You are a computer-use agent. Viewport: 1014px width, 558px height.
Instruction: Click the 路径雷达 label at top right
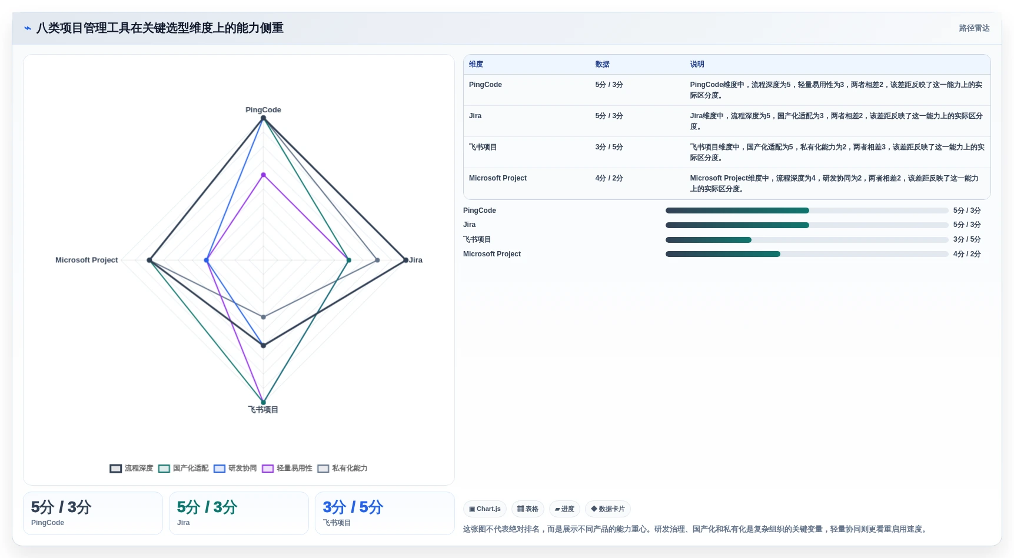pyautogui.click(x=974, y=28)
